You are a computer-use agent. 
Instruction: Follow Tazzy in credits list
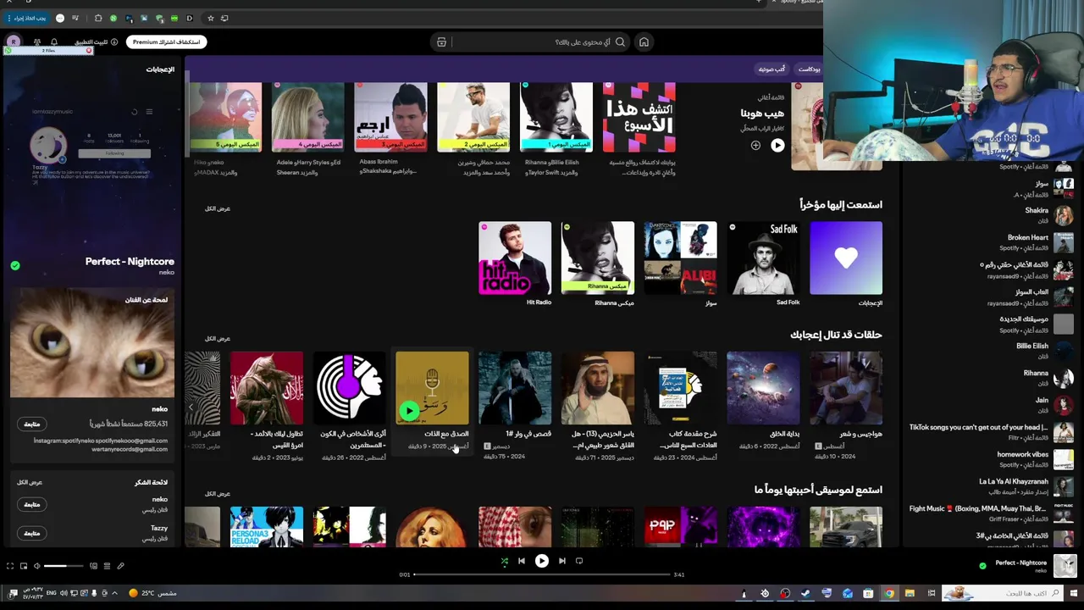point(31,533)
